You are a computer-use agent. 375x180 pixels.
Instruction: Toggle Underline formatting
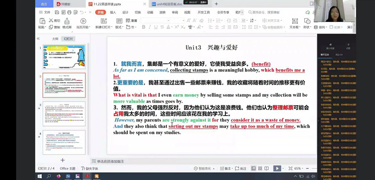[156, 27]
